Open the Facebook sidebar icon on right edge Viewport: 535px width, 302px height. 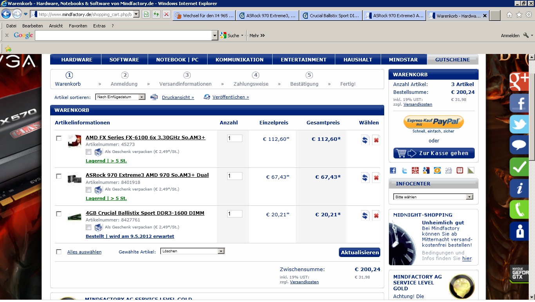tap(519, 103)
